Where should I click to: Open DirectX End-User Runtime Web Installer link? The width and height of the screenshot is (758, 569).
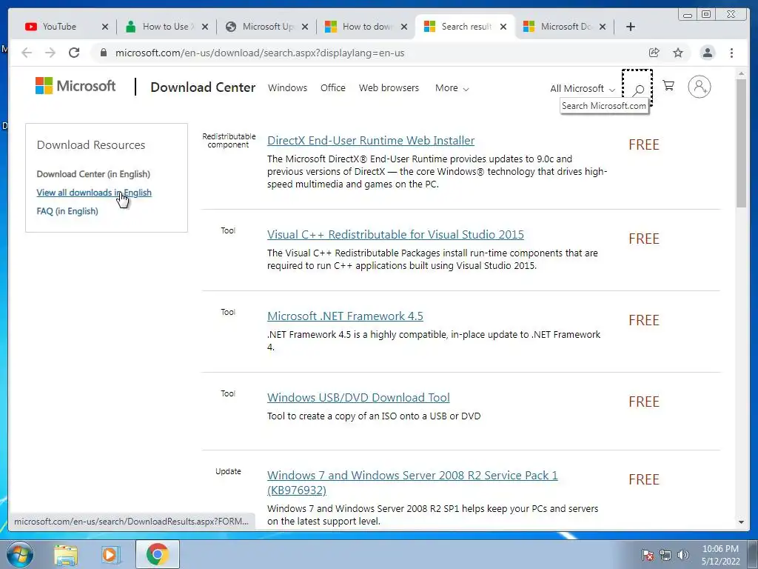pos(371,140)
